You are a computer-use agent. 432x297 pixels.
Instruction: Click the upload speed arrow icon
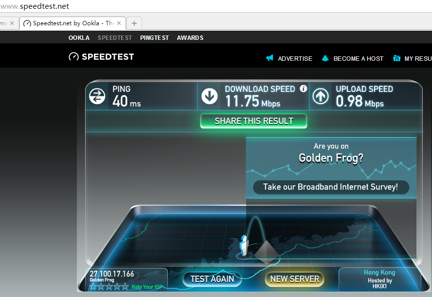coord(321,96)
